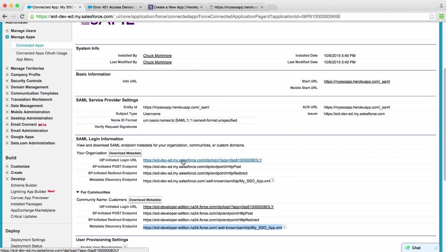Expand Manage Users in sidebar

[7, 31]
